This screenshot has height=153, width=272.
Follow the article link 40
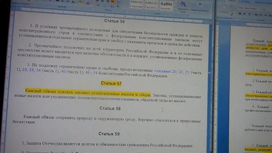[63, 71]
